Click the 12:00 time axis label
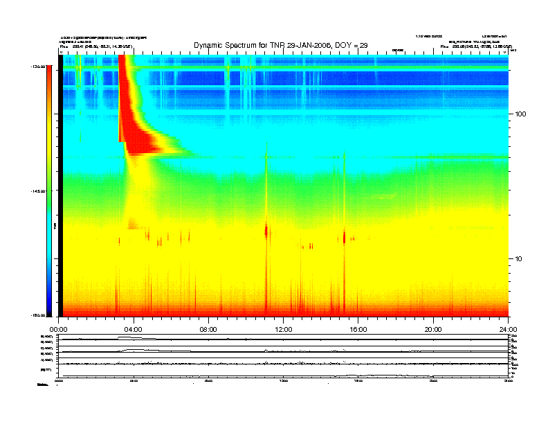The width and height of the screenshot is (548, 424). tap(284, 330)
